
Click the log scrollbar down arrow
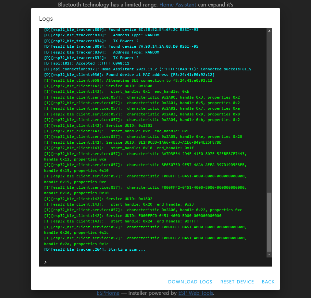point(269,255)
